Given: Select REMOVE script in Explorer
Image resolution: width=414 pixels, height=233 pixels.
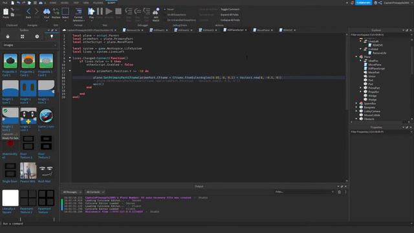Looking at the screenshot, I should tap(377, 45).
